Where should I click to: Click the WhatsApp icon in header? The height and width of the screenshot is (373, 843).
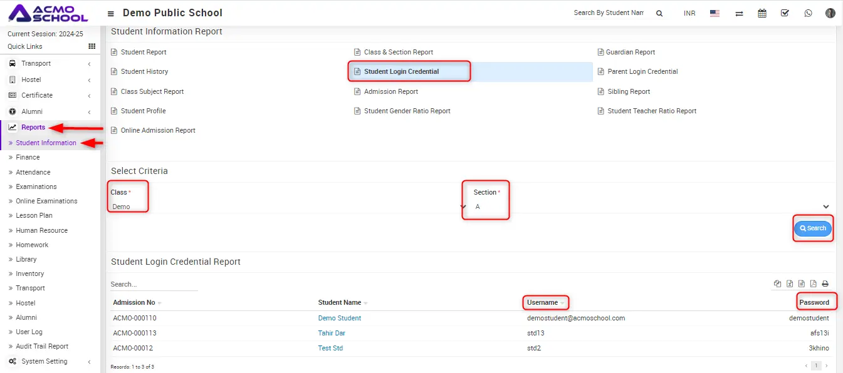[808, 13]
